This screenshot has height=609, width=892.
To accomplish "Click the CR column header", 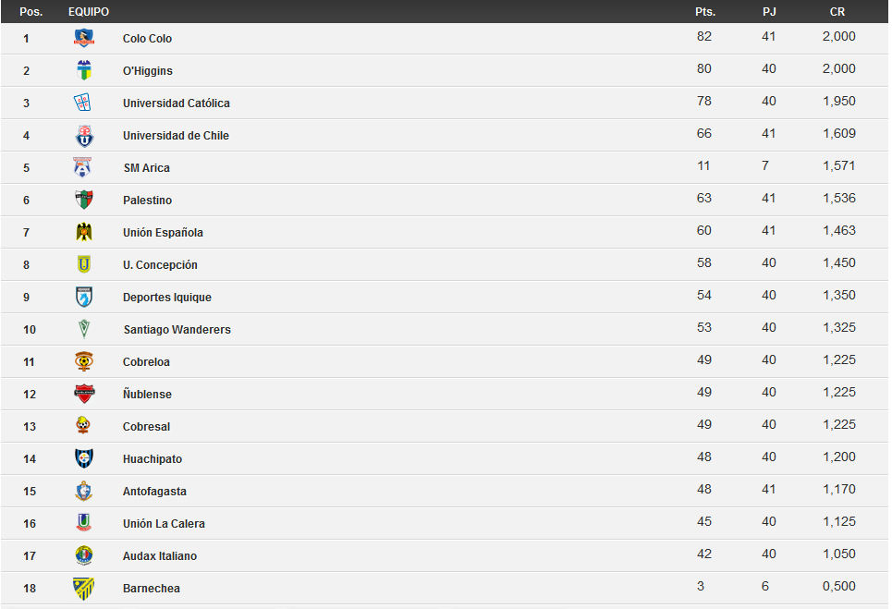I will (837, 11).
